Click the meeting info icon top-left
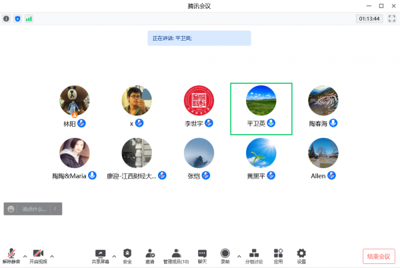The image size is (400, 268). (x=7, y=19)
